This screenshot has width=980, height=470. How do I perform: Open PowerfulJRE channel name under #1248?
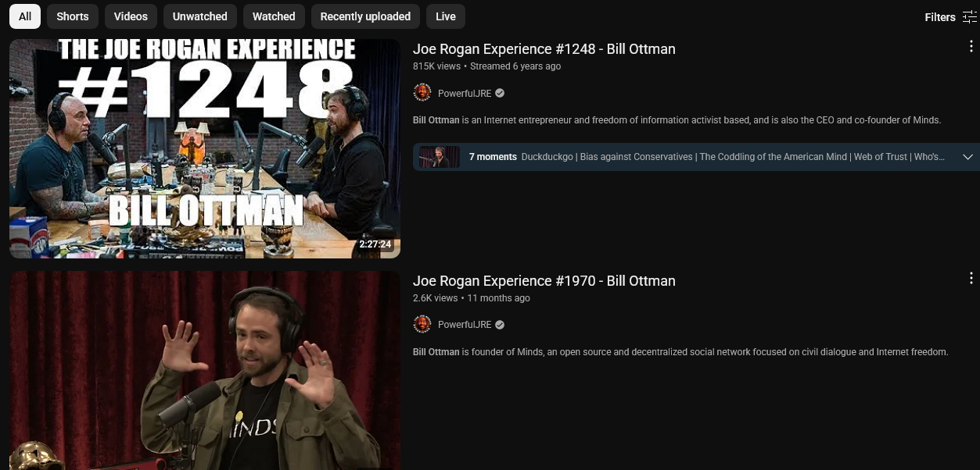point(465,94)
